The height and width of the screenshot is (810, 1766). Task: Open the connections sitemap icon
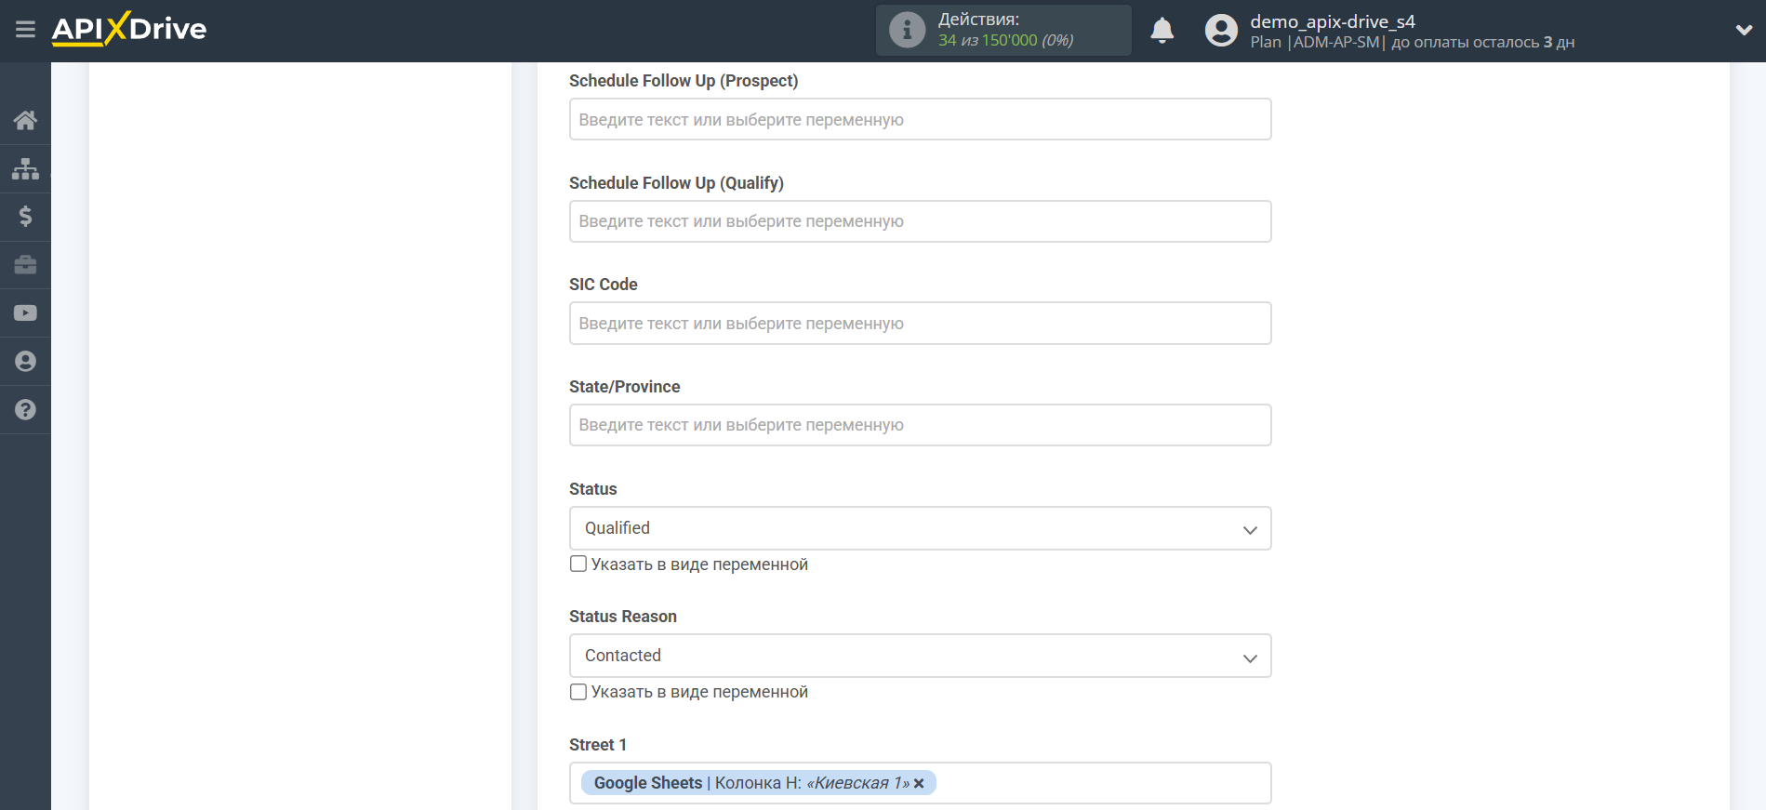pyautogui.click(x=25, y=168)
